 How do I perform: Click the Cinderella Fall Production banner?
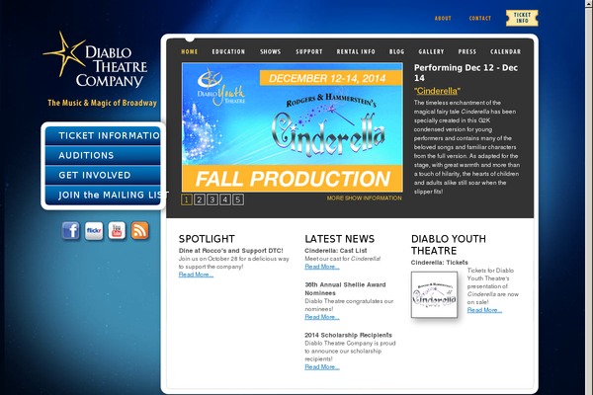tap(293, 127)
